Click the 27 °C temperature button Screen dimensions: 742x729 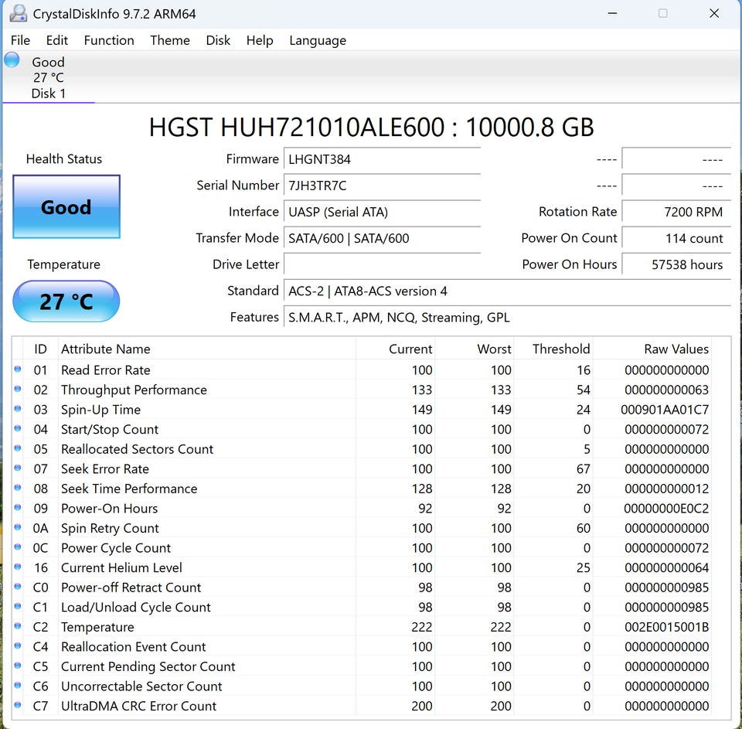point(66,301)
